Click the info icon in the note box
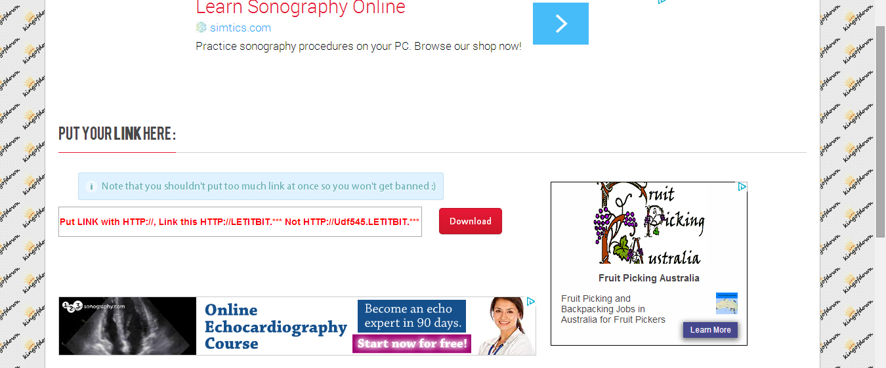886x368 pixels. (91, 186)
